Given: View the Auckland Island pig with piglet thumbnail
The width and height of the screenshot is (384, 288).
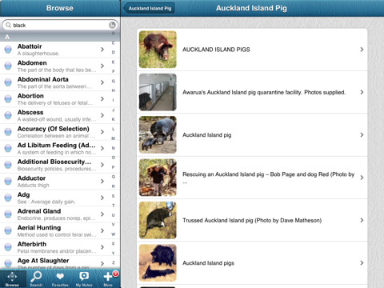Looking at the screenshot, I should 158,135.
